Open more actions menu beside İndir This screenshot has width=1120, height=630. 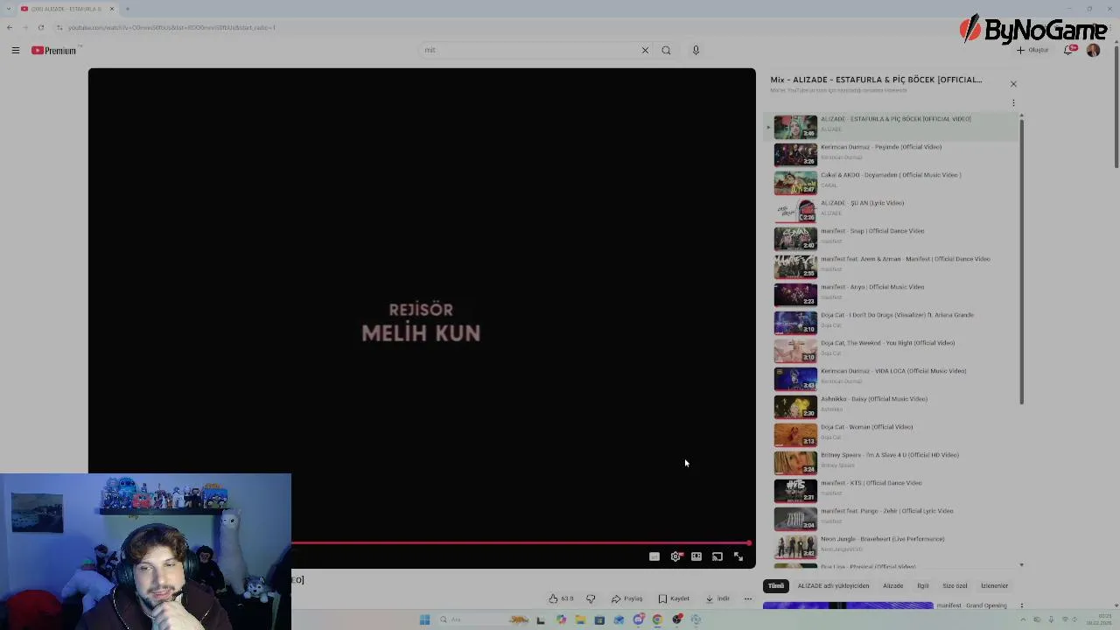click(x=747, y=598)
